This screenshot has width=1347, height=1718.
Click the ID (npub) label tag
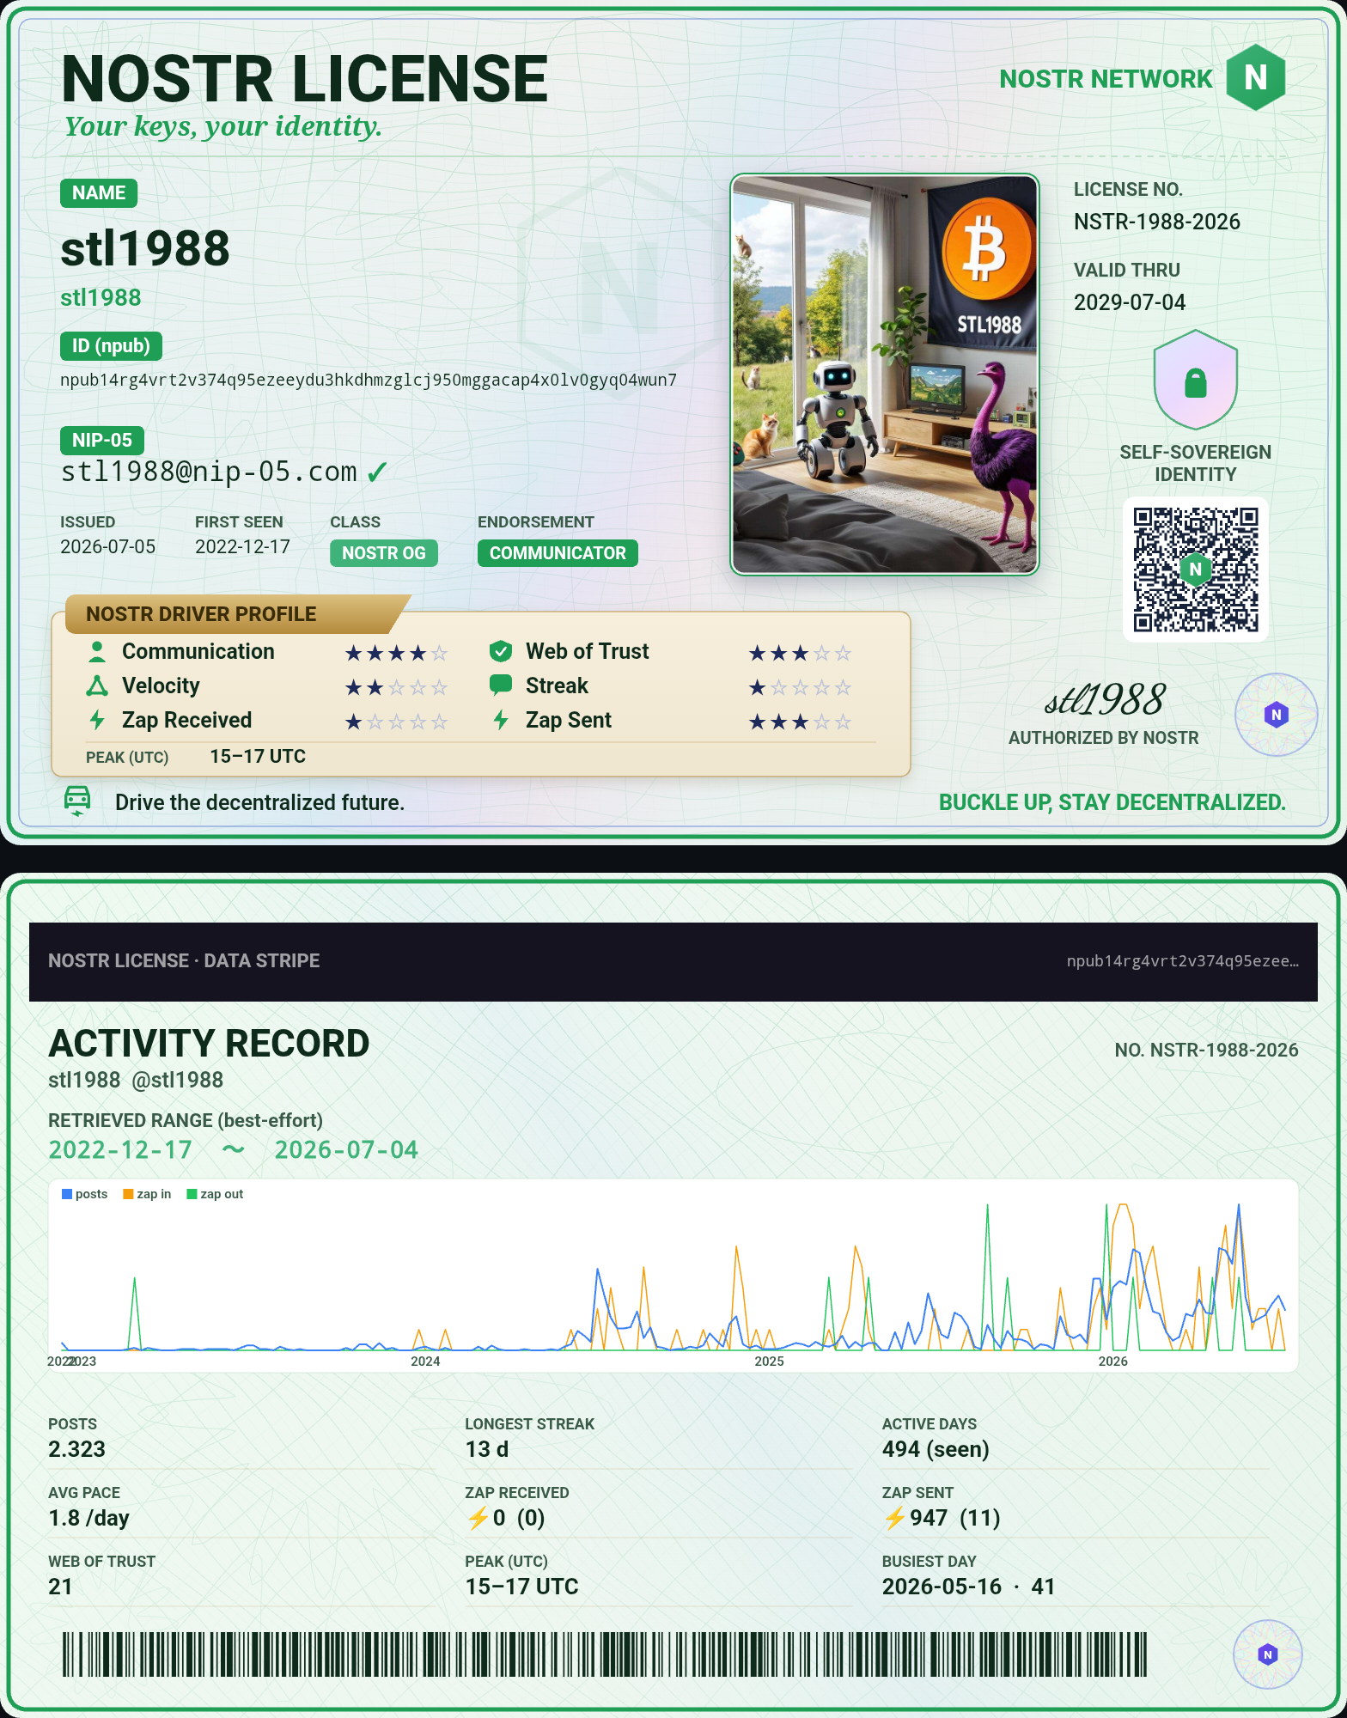pos(111,346)
